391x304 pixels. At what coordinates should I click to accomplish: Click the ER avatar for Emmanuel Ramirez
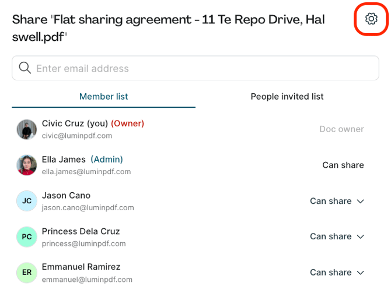(x=27, y=273)
